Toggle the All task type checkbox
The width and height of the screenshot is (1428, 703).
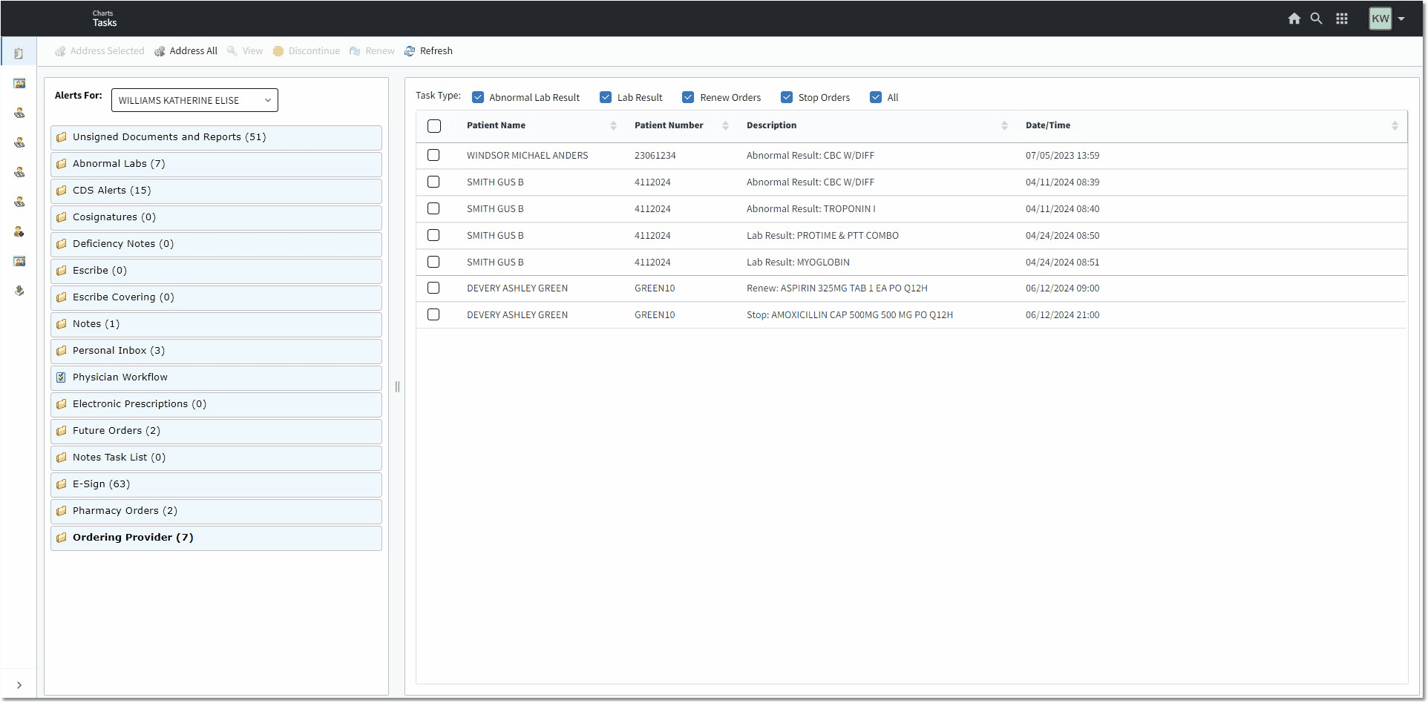tap(876, 97)
